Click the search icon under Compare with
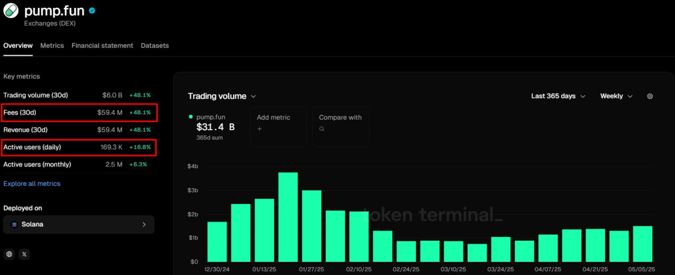Screen dimensions: 675x275 [x=322, y=129]
